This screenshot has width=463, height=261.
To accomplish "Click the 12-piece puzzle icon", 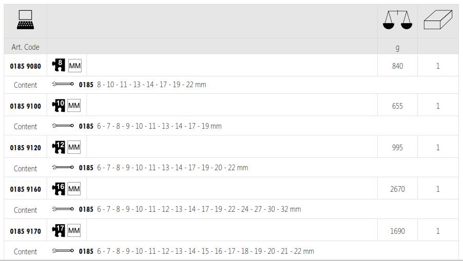I will pos(59,147).
